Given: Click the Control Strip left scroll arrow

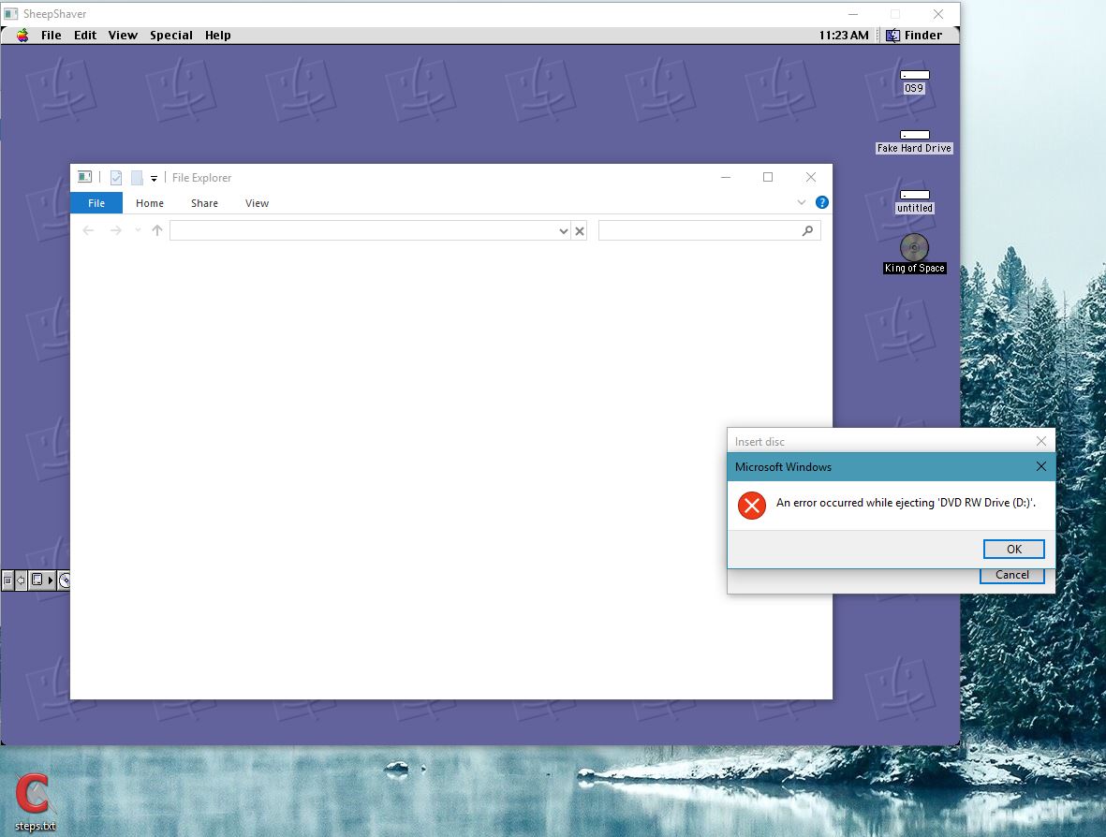Looking at the screenshot, I should click(x=22, y=580).
